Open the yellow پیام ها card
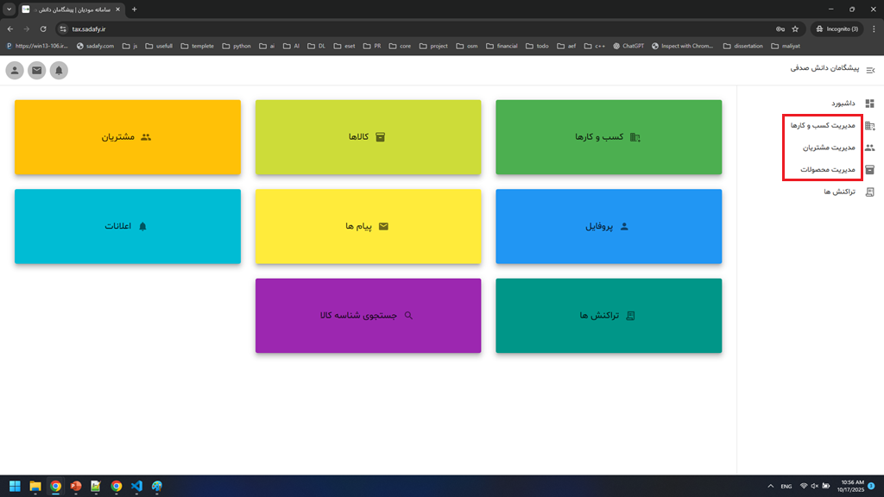Viewport: 884px width, 497px height. (368, 226)
